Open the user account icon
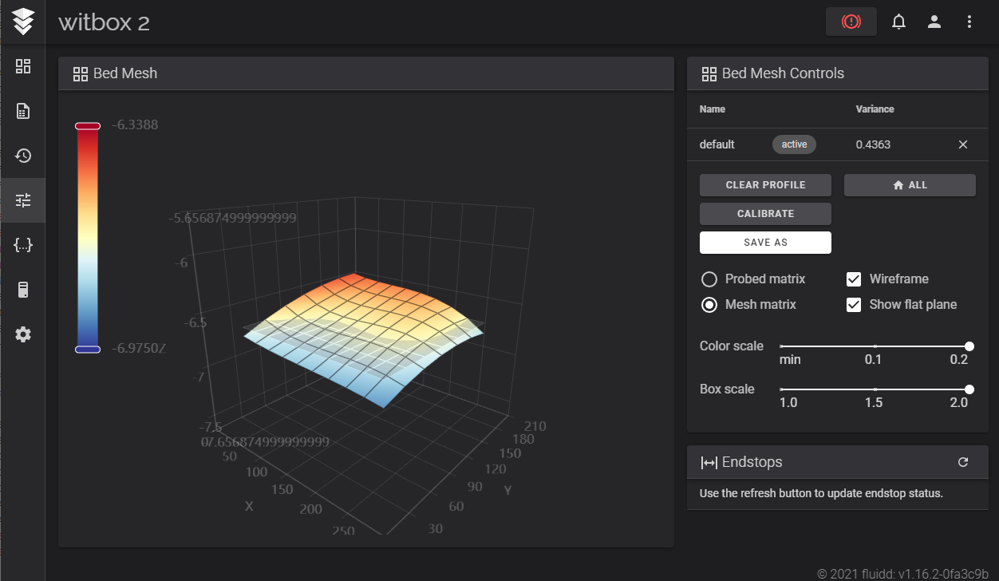This screenshot has height=581, width=999. [x=934, y=22]
